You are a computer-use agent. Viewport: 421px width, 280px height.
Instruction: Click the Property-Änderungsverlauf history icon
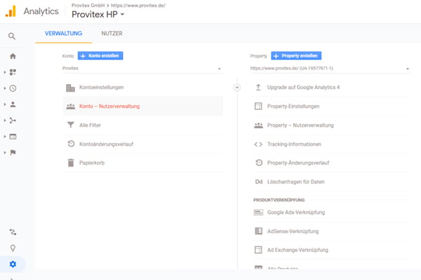[259, 162]
